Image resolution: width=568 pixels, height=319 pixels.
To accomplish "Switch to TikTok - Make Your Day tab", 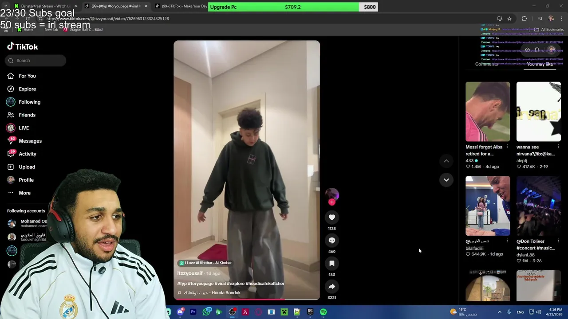I will [181, 6].
